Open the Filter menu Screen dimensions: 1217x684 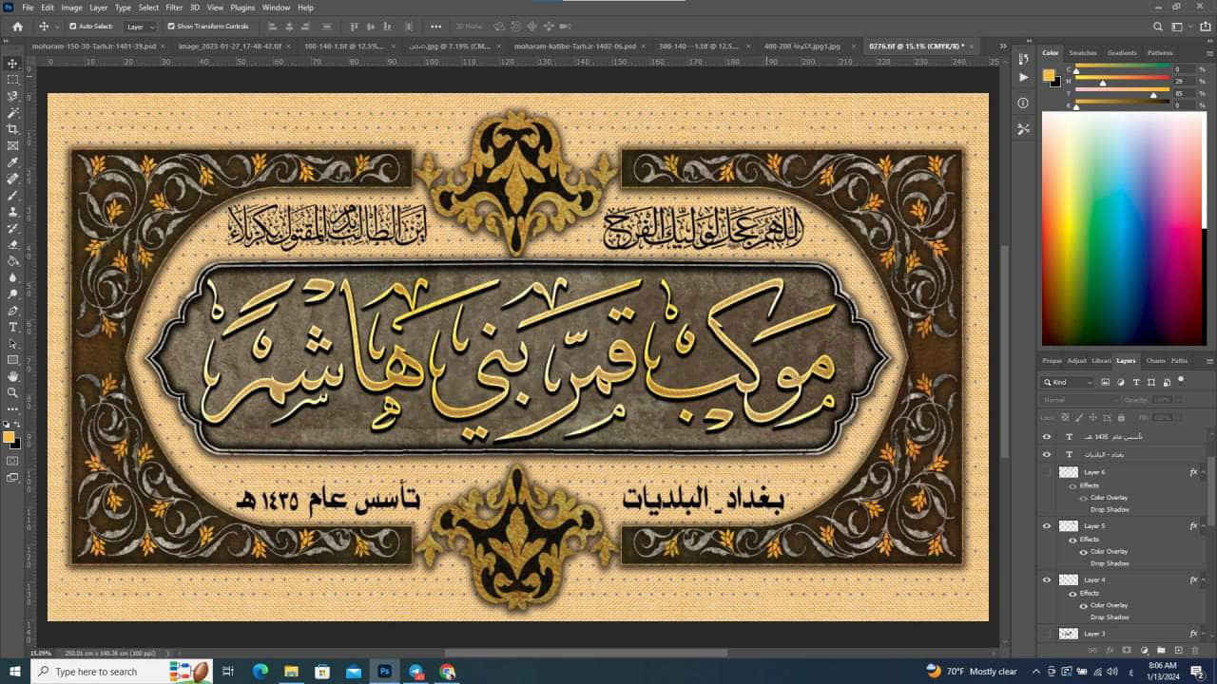[174, 7]
